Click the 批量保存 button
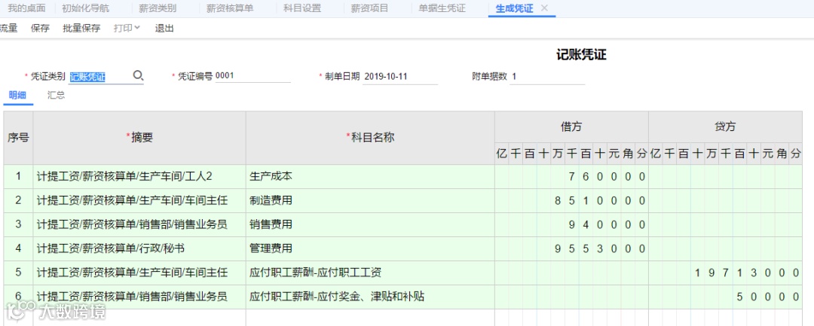The width and height of the screenshot is (814, 326). tap(81, 28)
